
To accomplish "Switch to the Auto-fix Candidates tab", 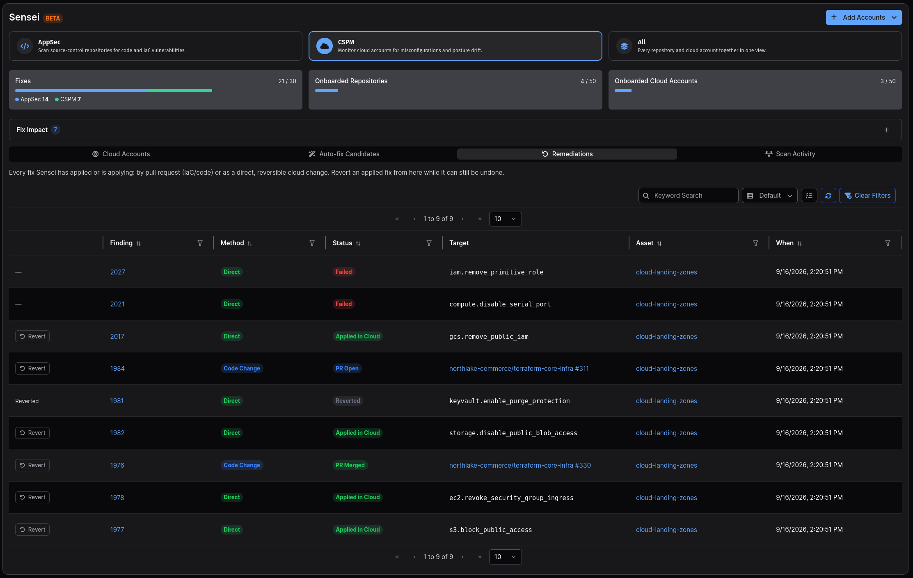I will [x=344, y=154].
